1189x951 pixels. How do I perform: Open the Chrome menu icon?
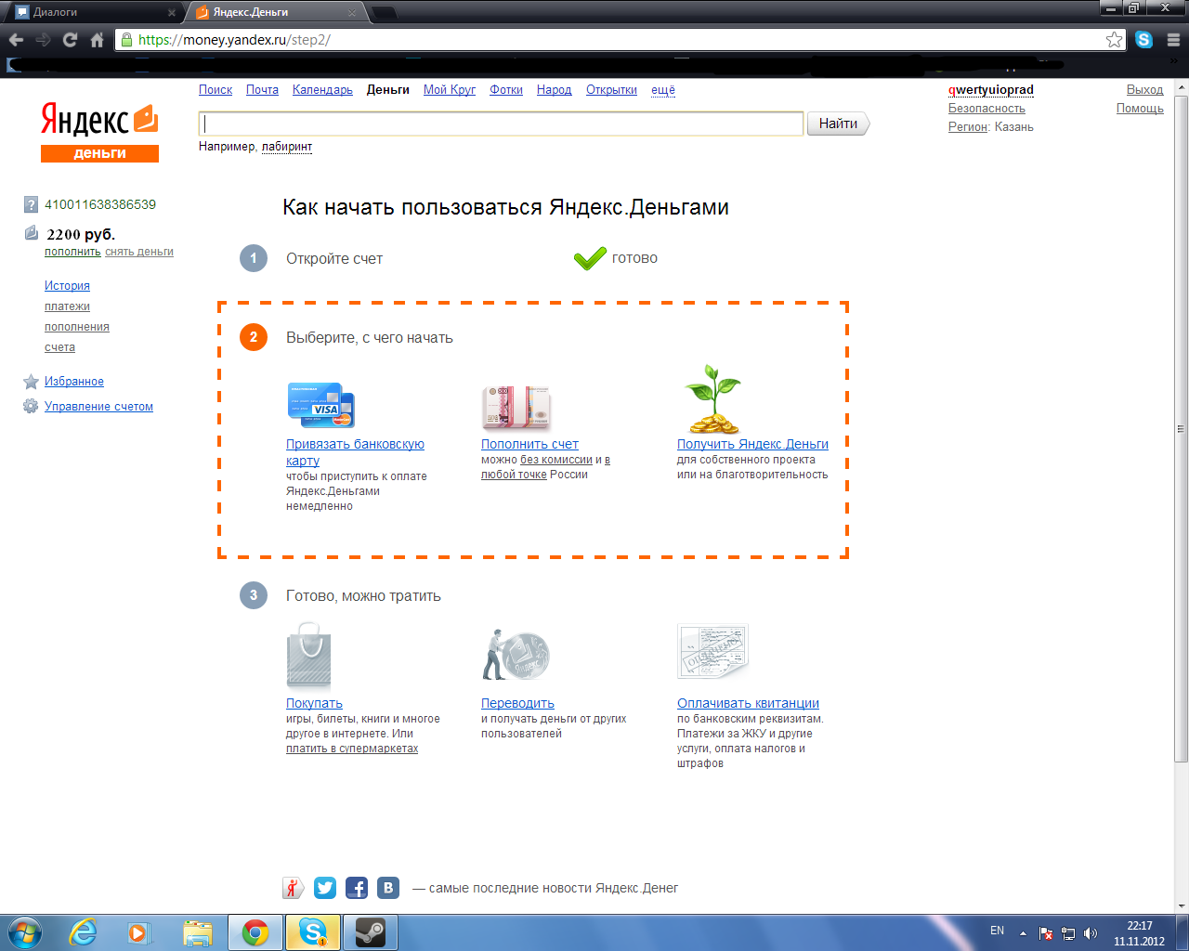click(1173, 40)
